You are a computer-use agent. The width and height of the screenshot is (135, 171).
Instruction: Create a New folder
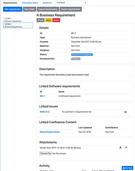pyautogui.click(x=29, y=9)
